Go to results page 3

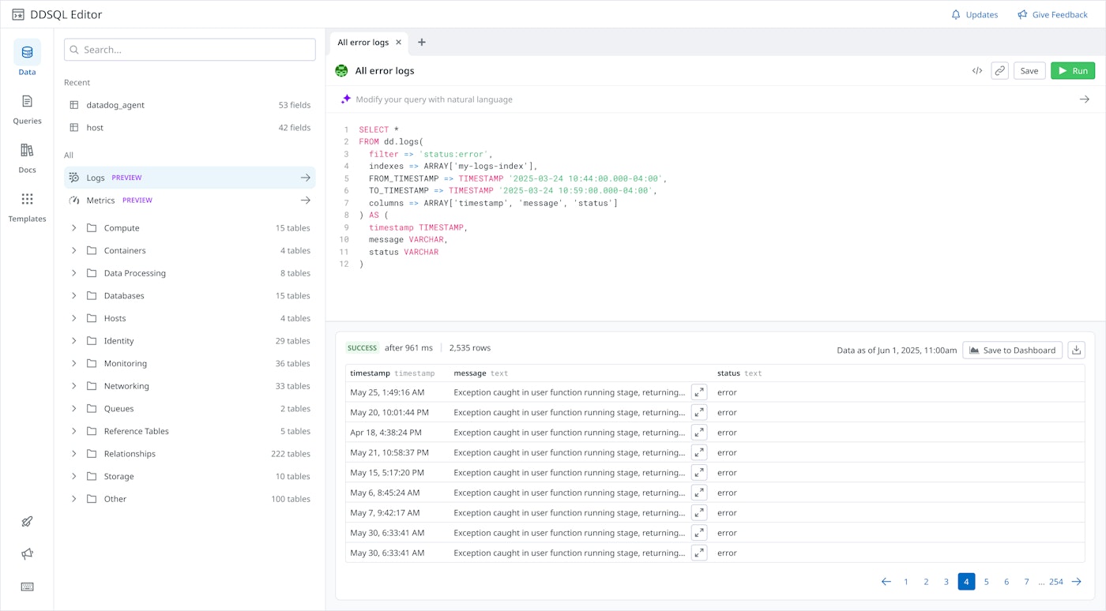pos(946,582)
